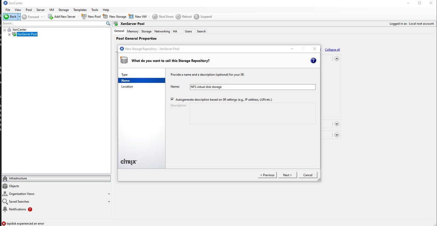Toggle Autogenerate description checkbox
Viewport: 437px width, 226px height.
172,100
